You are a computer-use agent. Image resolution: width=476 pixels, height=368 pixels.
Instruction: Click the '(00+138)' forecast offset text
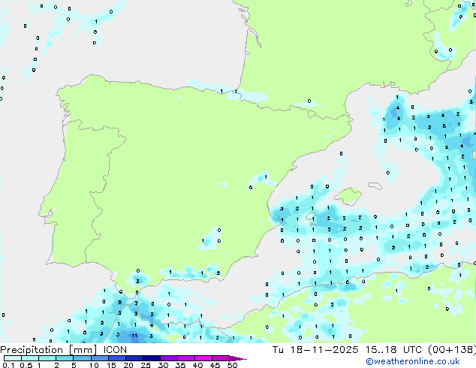click(452, 350)
